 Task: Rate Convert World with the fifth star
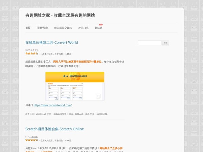pyautogui.click(x=37, y=53)
